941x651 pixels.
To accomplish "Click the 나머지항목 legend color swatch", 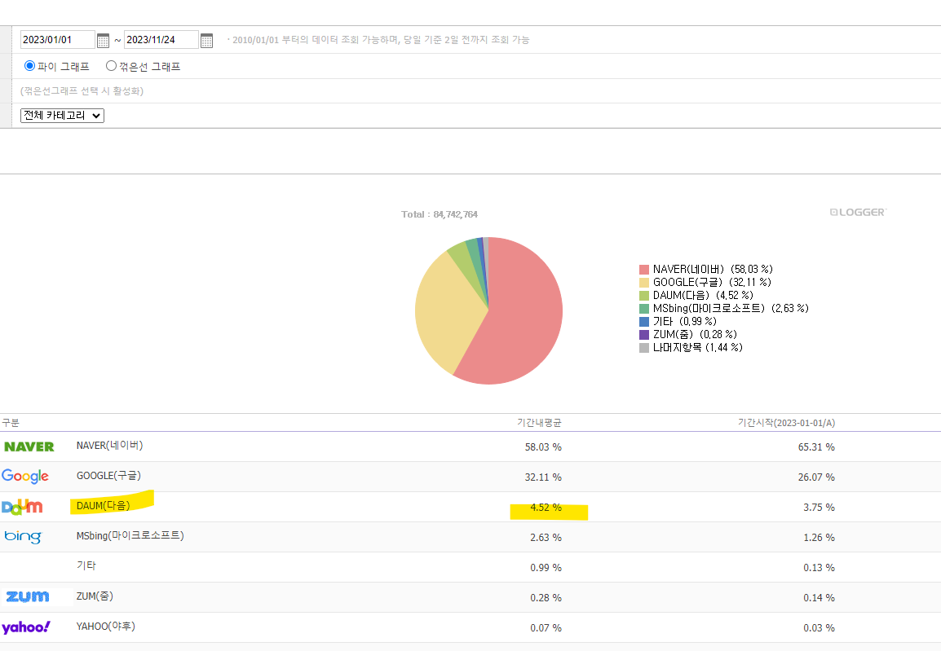I will 644,348.
